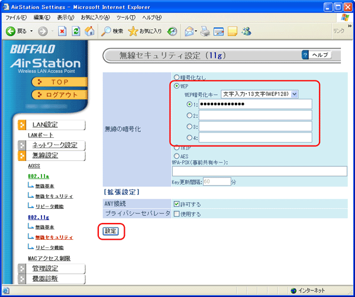This screenshot has height=297, width=355.
Task: Click the WPA-PSK pre-shared key input field
Action: click(x=259, y=171)
